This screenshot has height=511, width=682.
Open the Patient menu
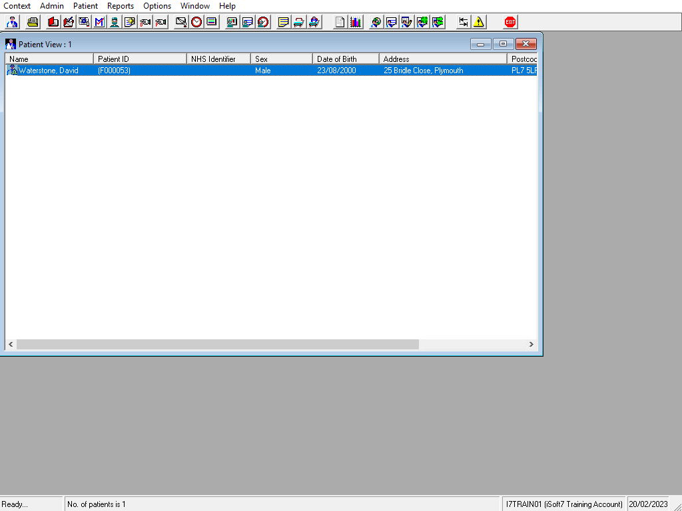tap(86, 5)
